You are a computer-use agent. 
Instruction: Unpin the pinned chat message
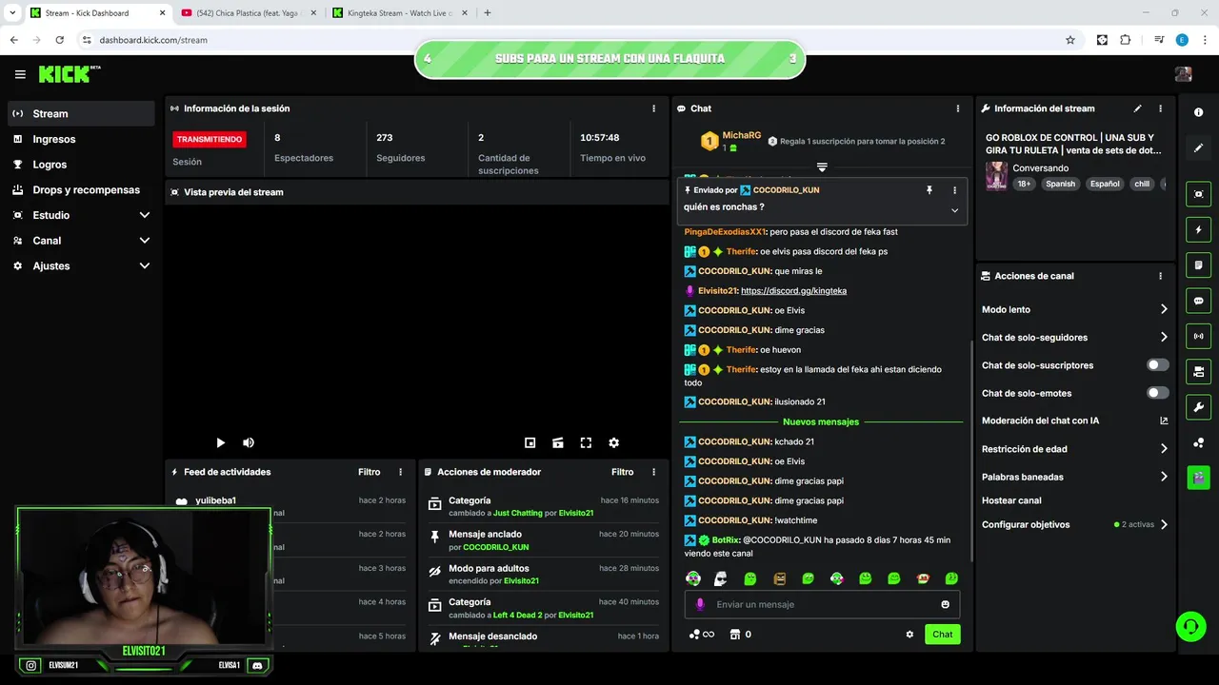coord(929,190)
